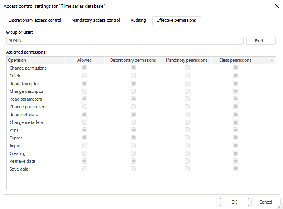Cancel the dialog
The width and height of the screenshot is (283, 209).
point(266,202)
